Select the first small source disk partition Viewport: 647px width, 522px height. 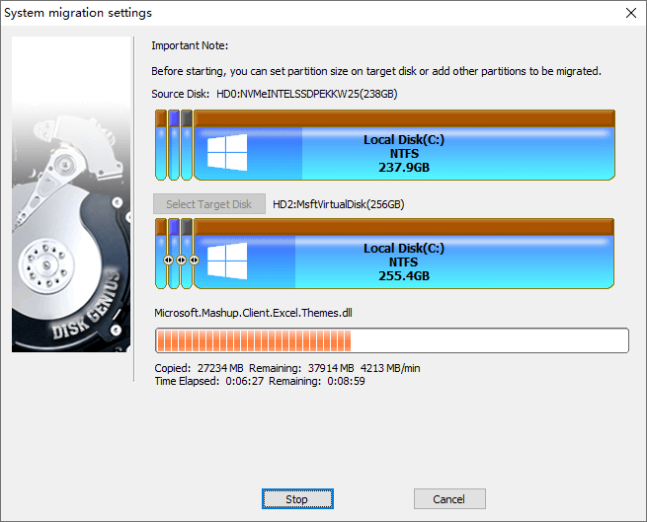[161, 145]
